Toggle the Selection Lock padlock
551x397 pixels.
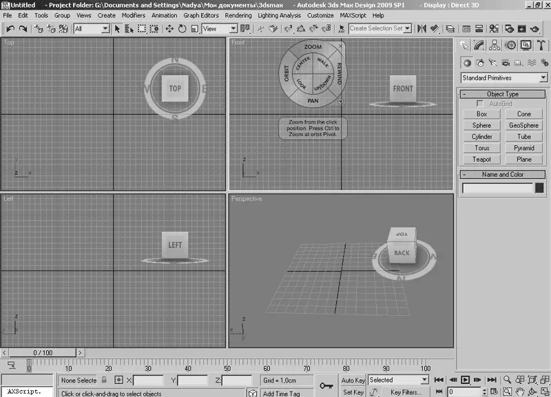point(104,380)
